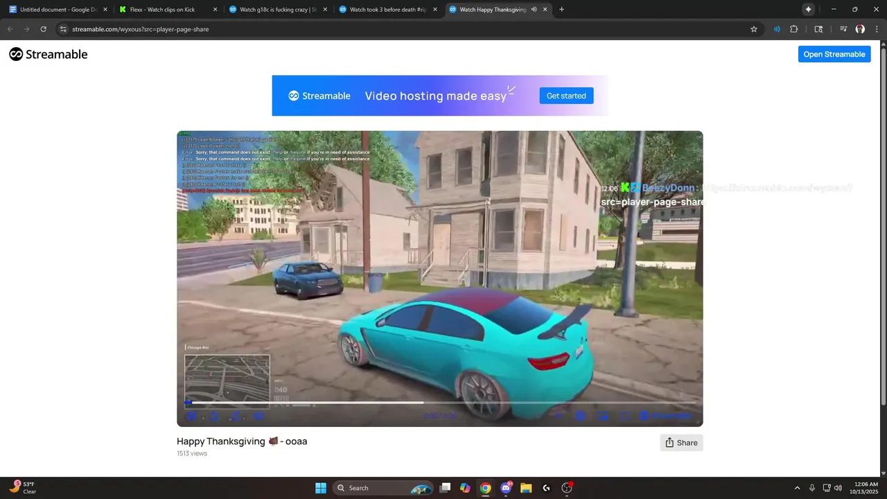Screen dimensions: 887x499
Task: Open a new browser tab
Action: click(561, 10)
